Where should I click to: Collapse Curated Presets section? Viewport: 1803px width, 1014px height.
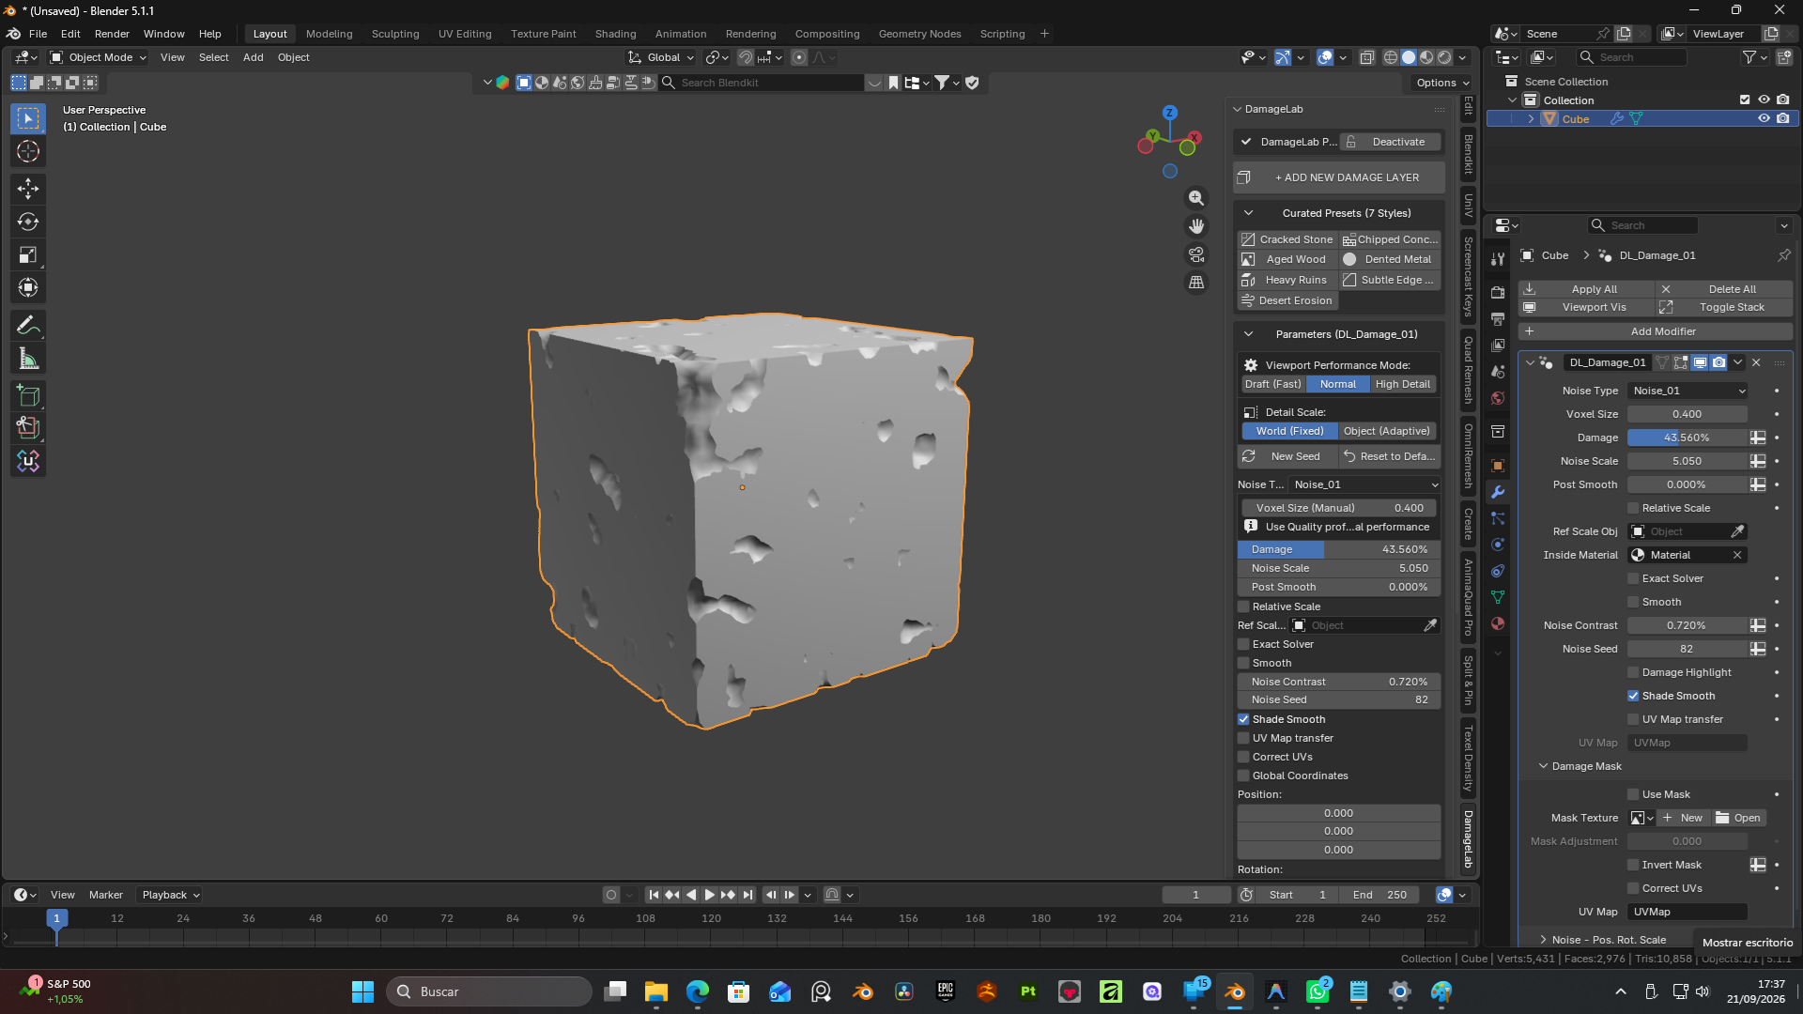click(1249, 213)
